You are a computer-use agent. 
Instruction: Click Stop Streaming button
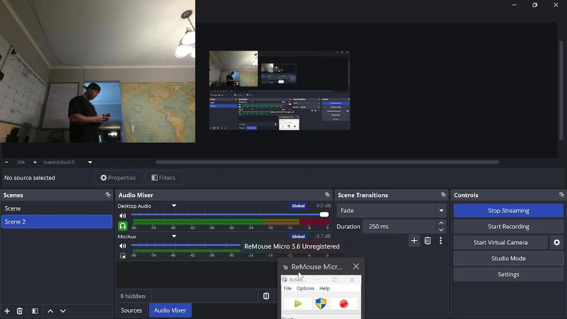(509, 210)
